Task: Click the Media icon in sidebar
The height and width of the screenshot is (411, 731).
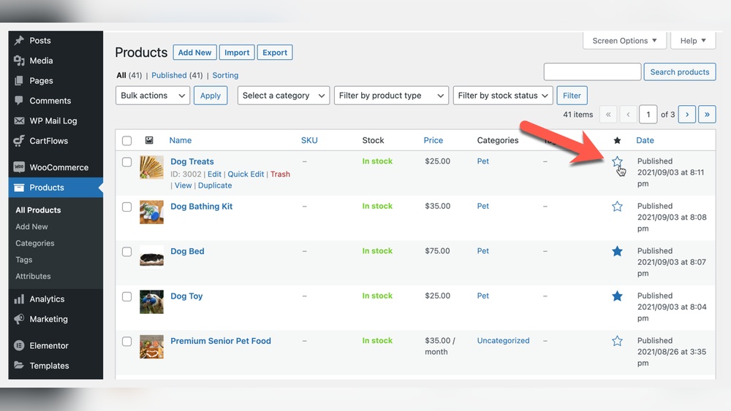Action: [19, 61]
